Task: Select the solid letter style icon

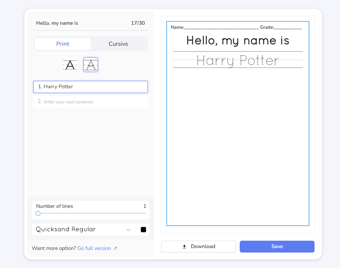Action: [x=70, y=65]
